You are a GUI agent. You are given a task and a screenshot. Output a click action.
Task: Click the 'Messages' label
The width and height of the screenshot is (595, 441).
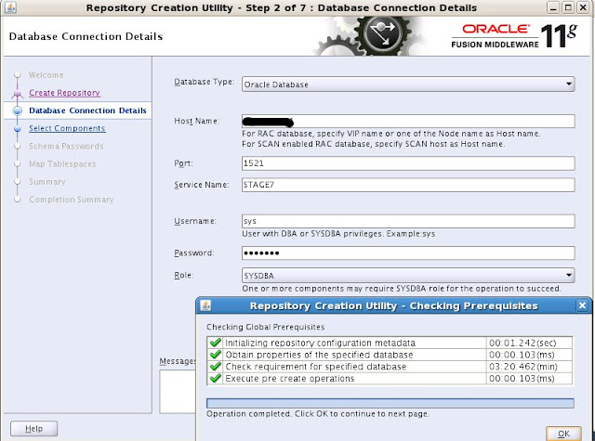pos(178,361)
